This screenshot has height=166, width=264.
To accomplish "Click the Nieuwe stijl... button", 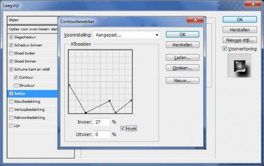I will tap(240, 40).
